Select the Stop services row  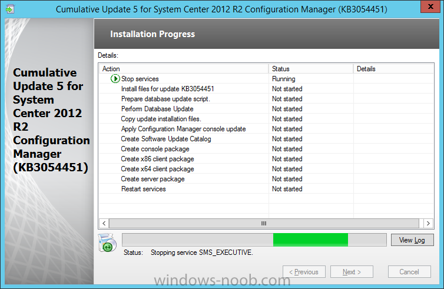[x=266, y=79]
